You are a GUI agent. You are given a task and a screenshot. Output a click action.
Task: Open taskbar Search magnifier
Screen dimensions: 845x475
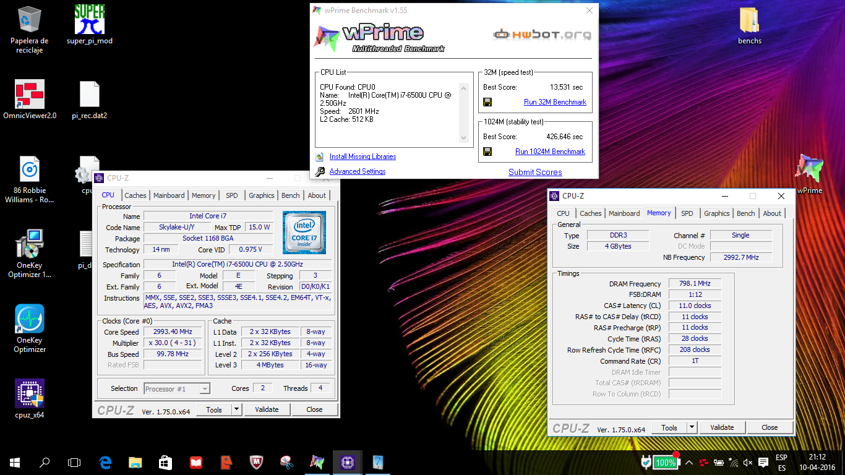point(45,462)
